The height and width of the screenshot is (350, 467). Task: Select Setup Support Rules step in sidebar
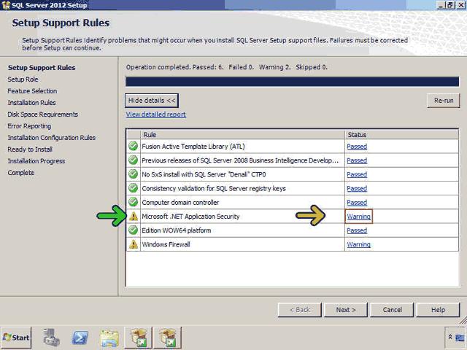42,68
